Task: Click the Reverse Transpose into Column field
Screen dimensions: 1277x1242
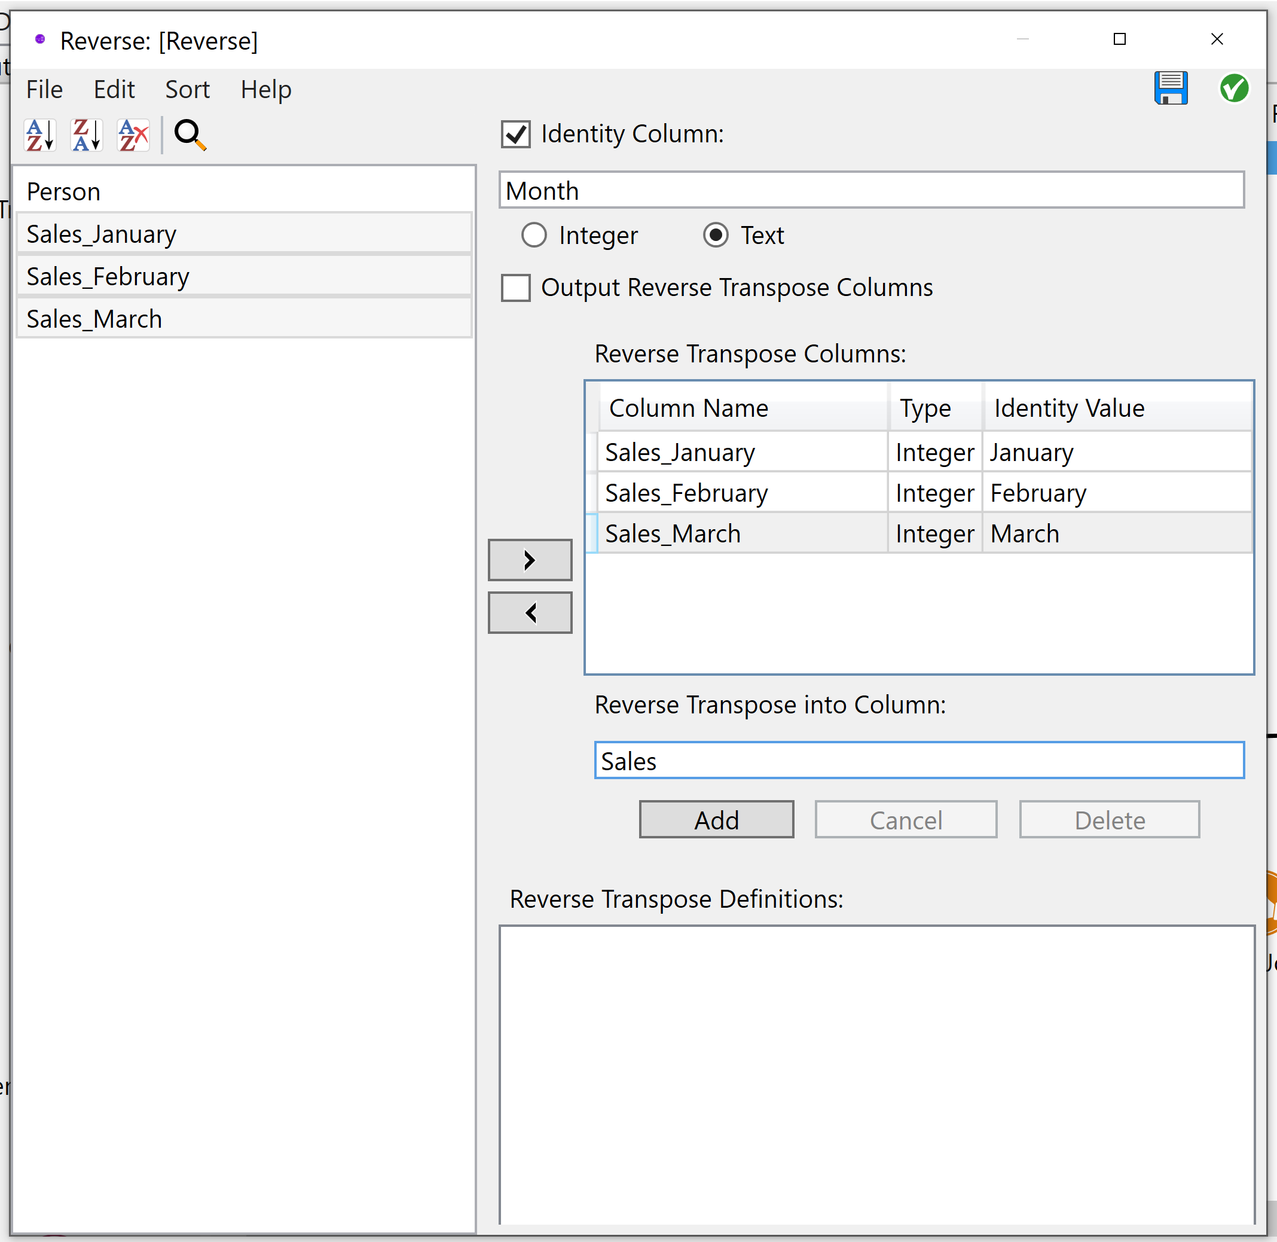Action: (918, 761)
